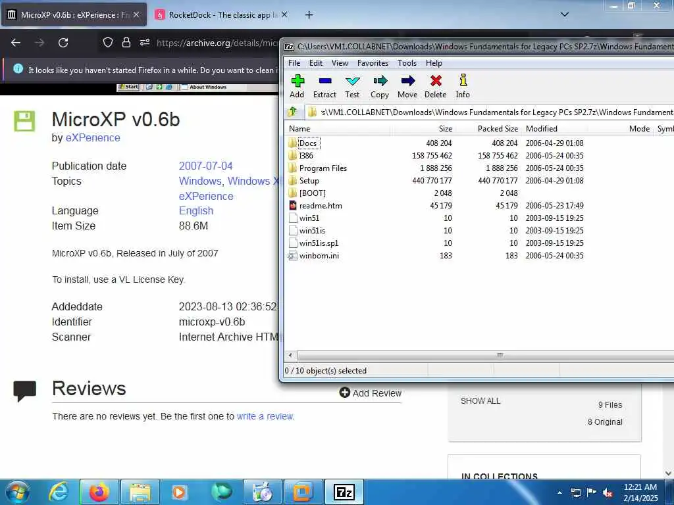The width and height of the screenshot is (674, 505).
Task: Click the site security padlock icon
Action: click(x=126, y=42)
